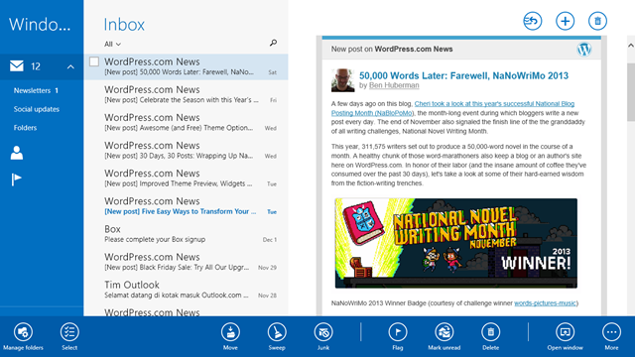Open 'Awesome (and Free) Theme Option' message

coord(187,122)
